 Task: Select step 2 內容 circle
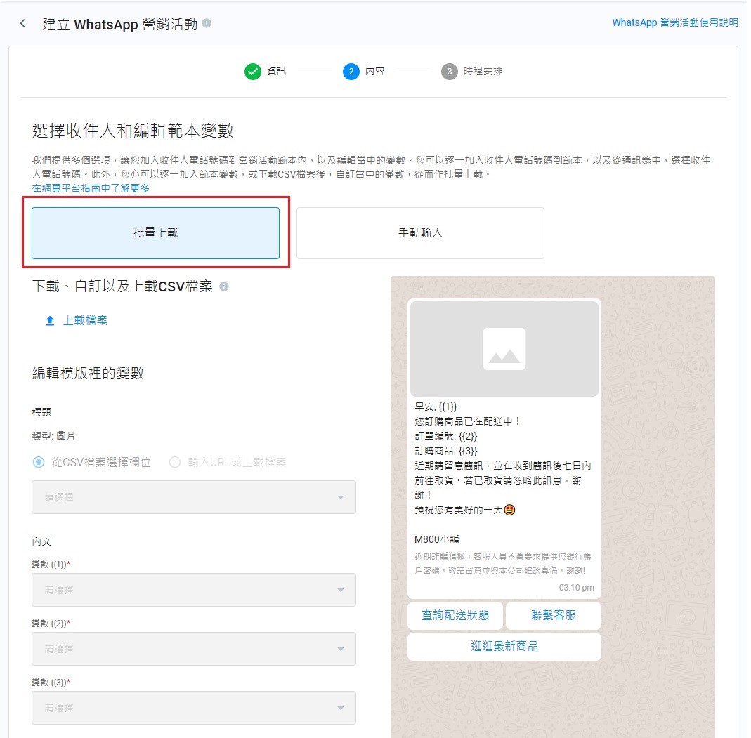point(351,72)
